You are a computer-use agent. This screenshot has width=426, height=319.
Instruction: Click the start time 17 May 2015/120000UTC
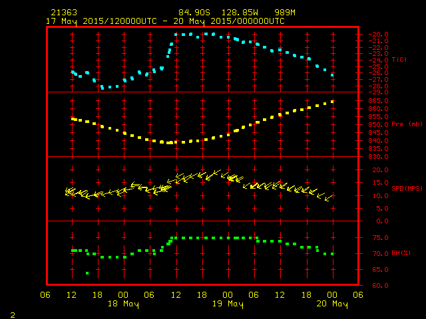tap(101, 21)
